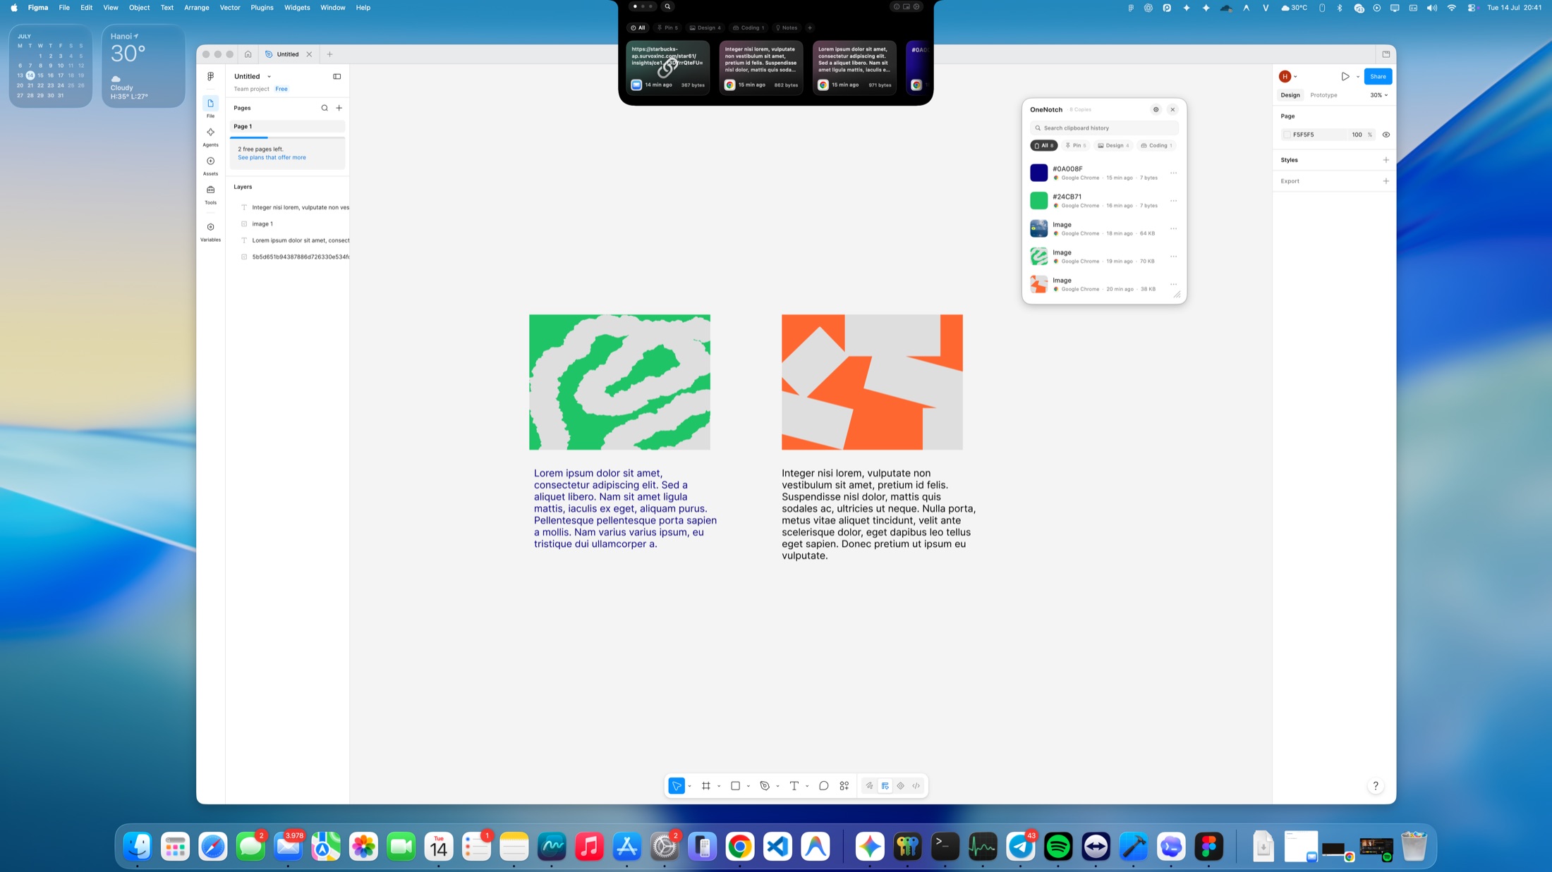This screenshot has height=872, width=1552.
Task: Edit the page opacity 100 field
Action: click(1357, 135)
